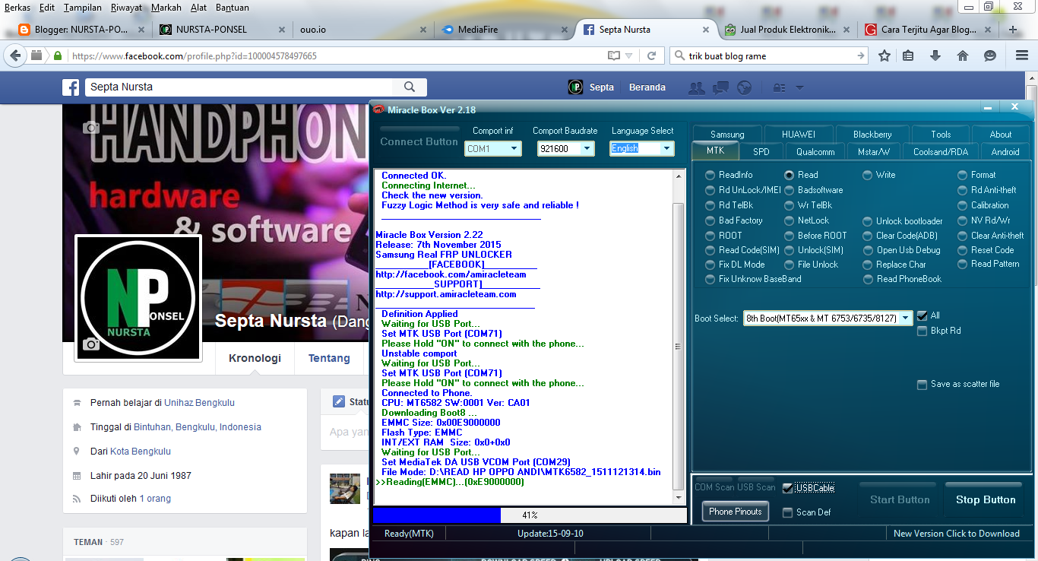Open the Tentang profile tab

329,358
